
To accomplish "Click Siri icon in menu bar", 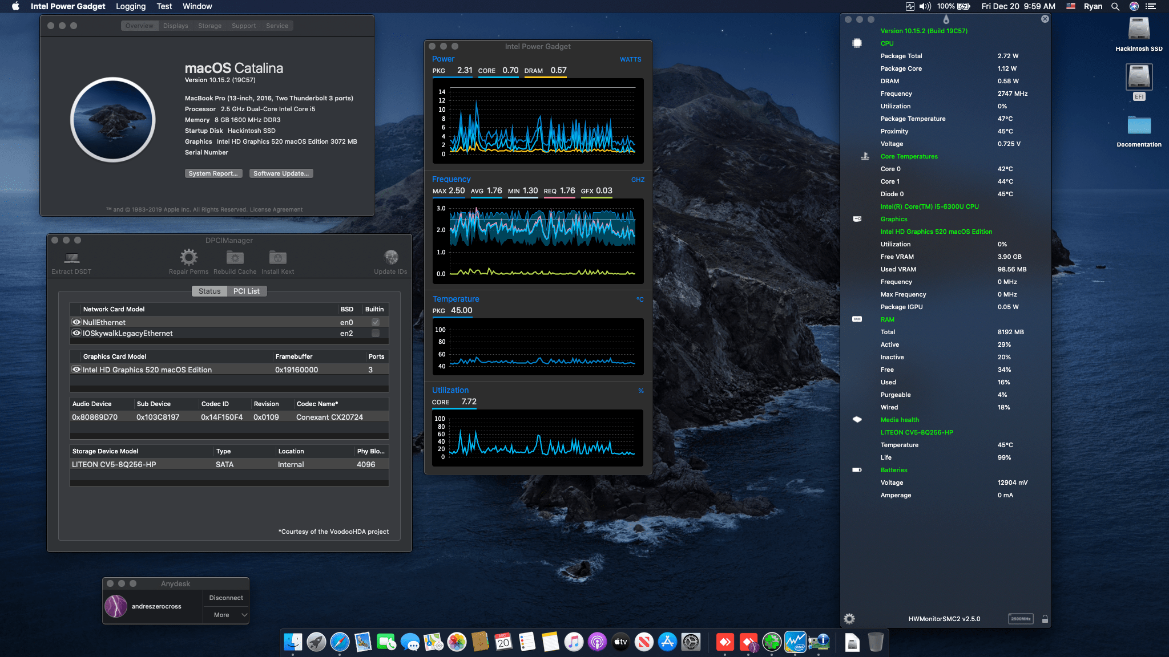I will (x=1134, y=6).
